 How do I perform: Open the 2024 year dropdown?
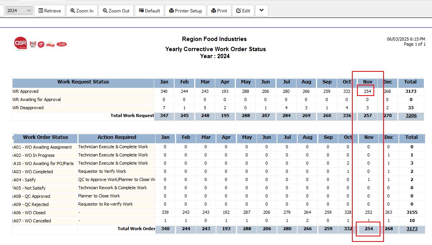pos(19,11)
